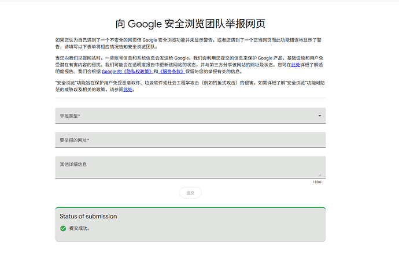
Task: Click into the 其他详细信息 text area
Action: coord(190,167)
